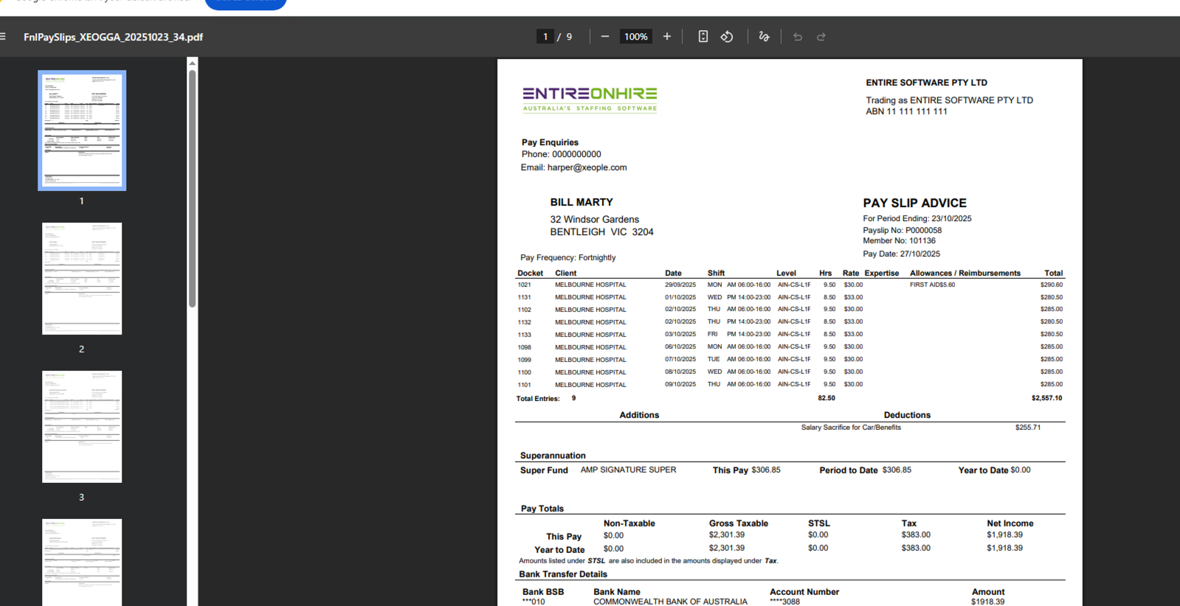Select page 1 thumbnail

tap(82, 130)
